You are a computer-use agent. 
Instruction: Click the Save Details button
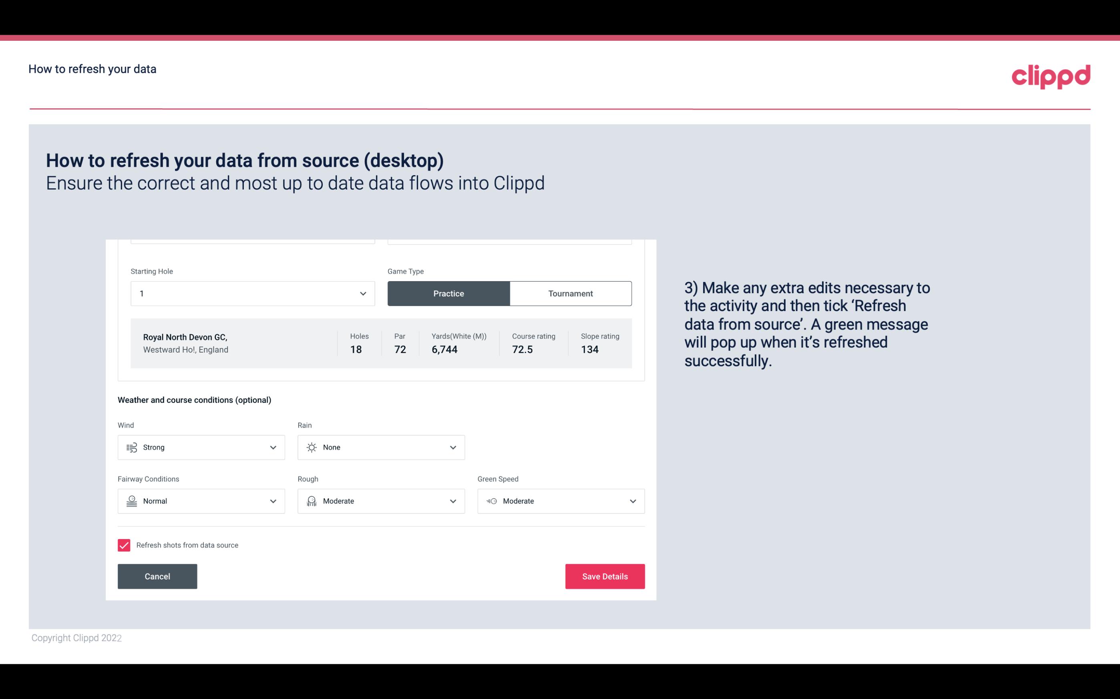pyautogui.click(x=605, y=576)
